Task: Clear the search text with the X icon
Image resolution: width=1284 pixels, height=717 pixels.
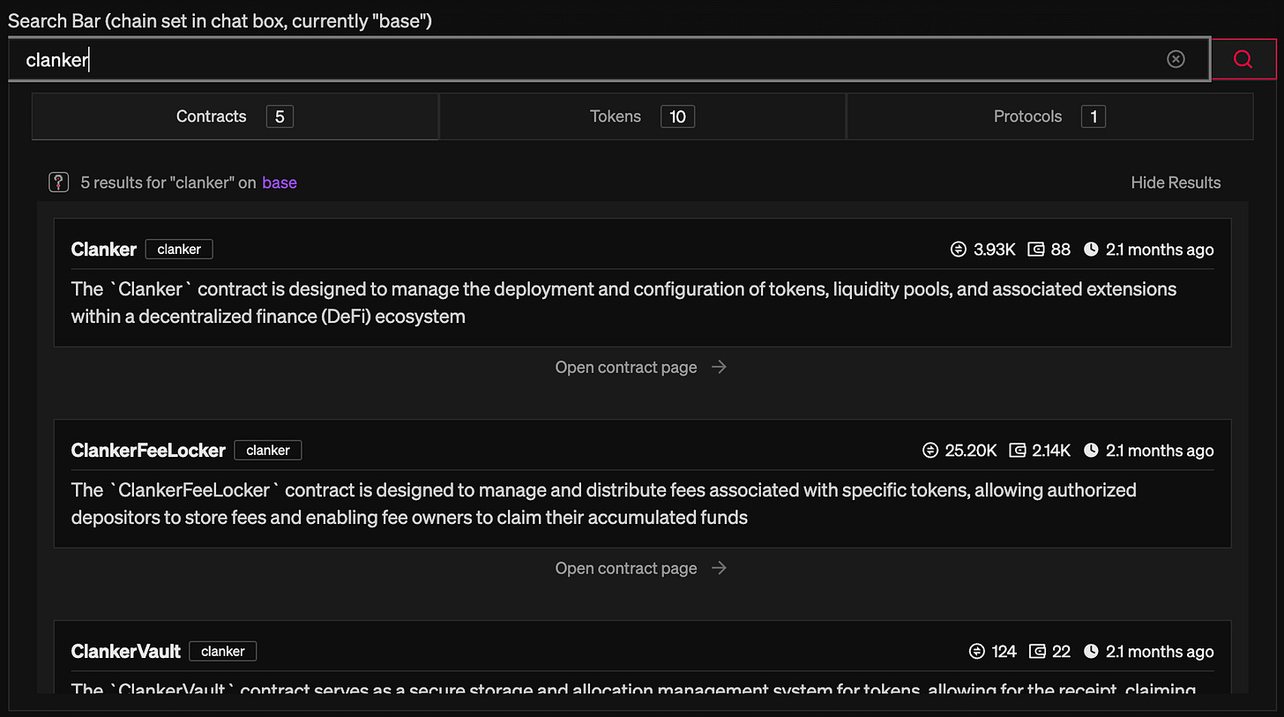Action: pyautogui.click(x=1176, y=59)
